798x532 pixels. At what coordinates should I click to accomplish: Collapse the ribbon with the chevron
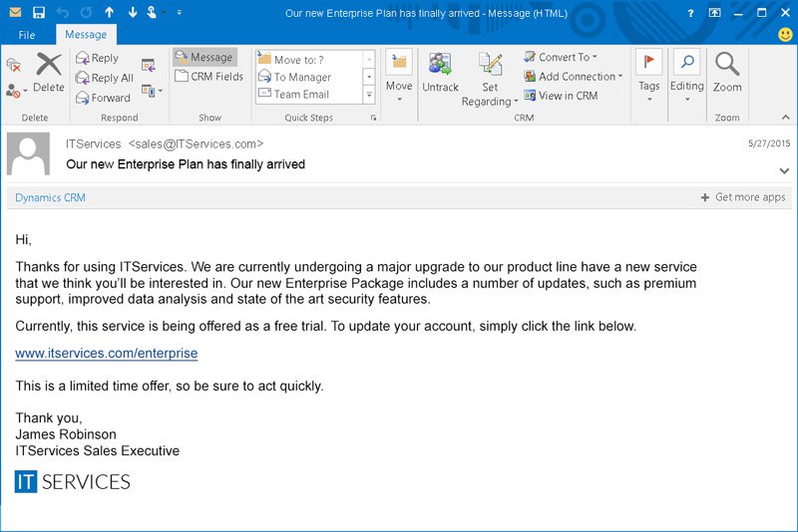tap(786, 118)
